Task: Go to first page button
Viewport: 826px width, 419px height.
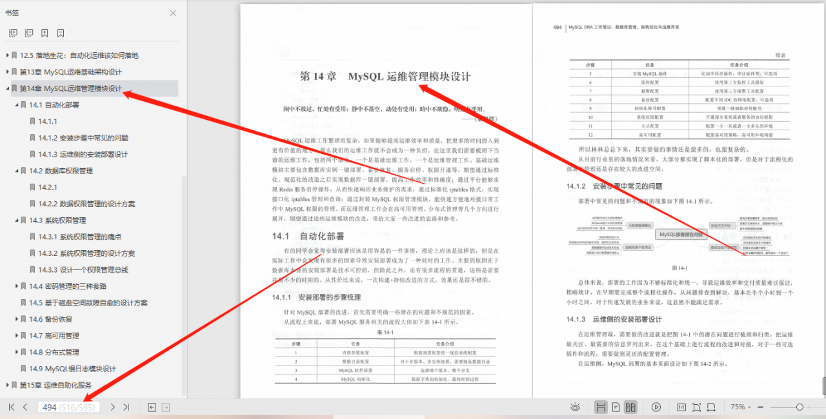Action: [x=11, y=407]
